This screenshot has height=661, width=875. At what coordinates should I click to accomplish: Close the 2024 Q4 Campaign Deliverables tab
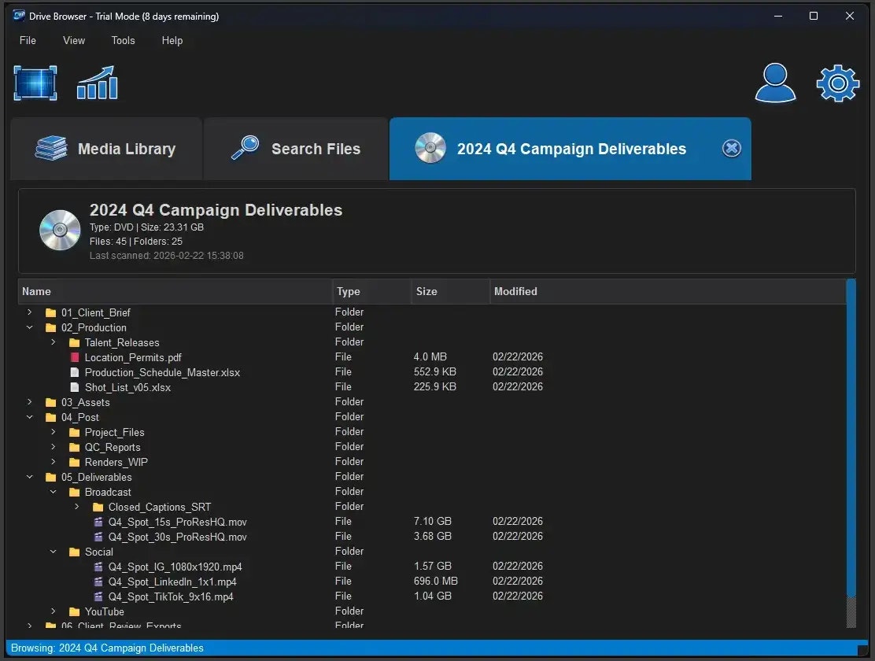tap(731, 148)
